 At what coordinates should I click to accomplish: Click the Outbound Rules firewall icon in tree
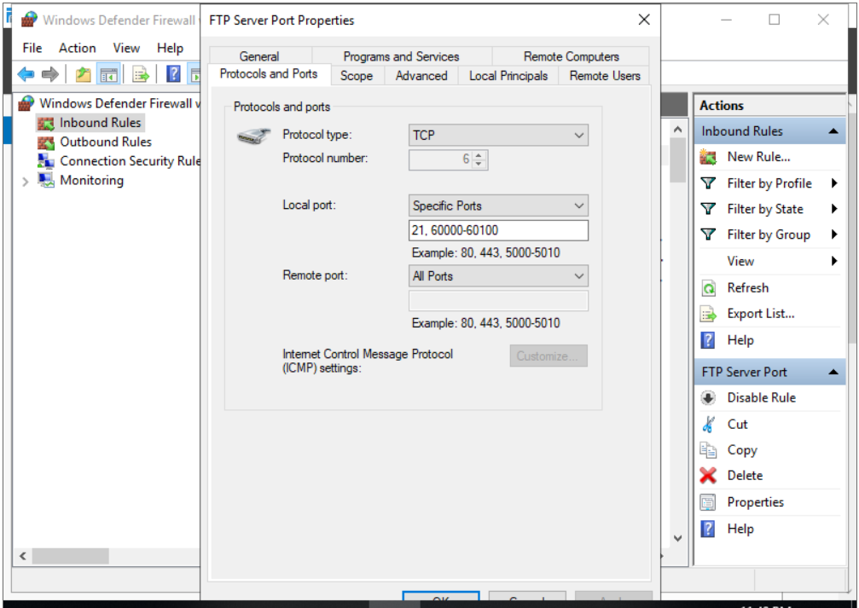tap(45, 142)
